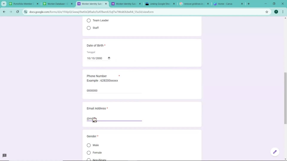This screenshot has height=161, width=287.
Task: Click the address bar URL
Action: coord(91,12)
